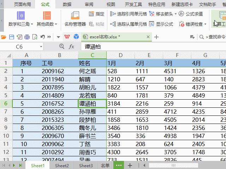Screen dimensions: 226x169
Task: Jump to the first sheet arrow
Action: [4, 165]
